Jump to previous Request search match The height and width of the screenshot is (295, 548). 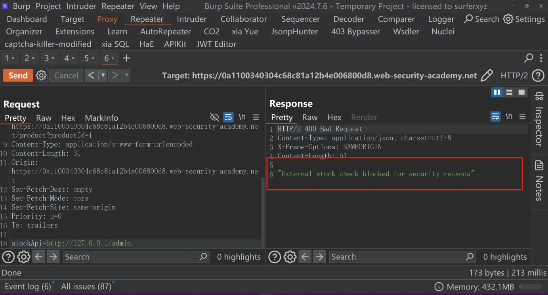point(38,257)
